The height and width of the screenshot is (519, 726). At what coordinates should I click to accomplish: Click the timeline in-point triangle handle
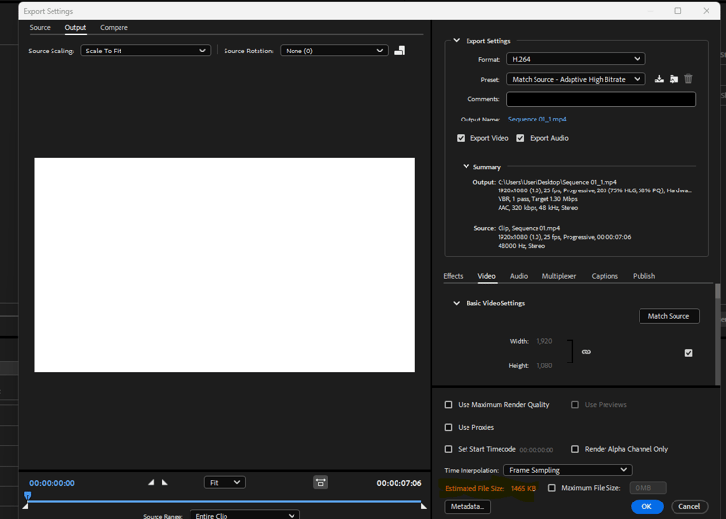coord(26,506)
